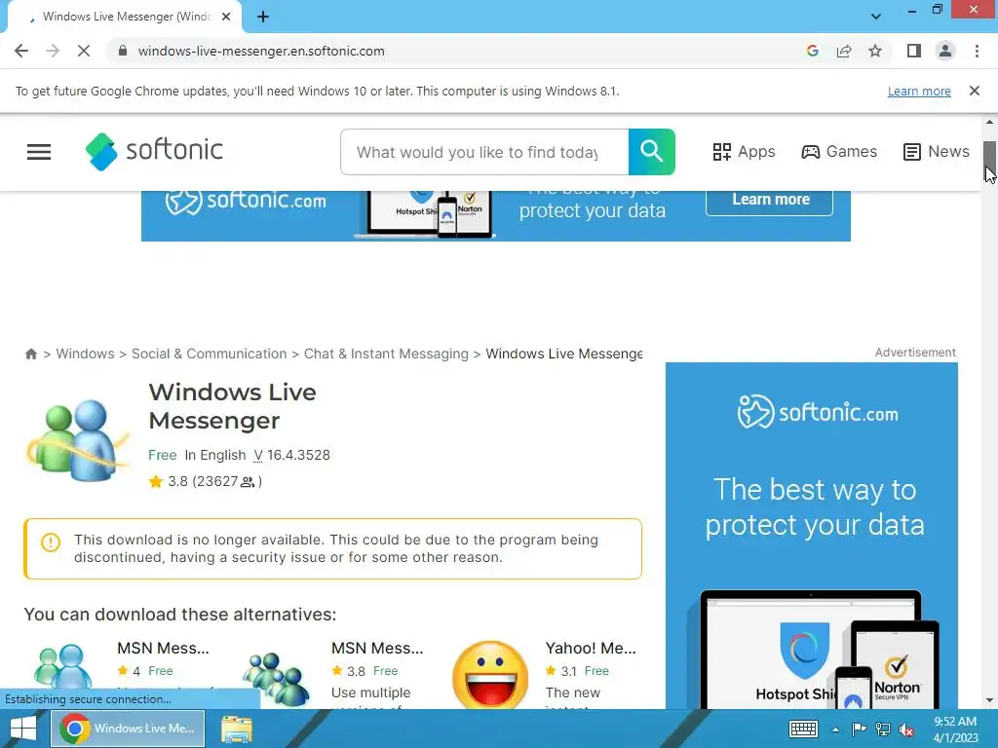Close the Windows Live Messenger tab

226,18
